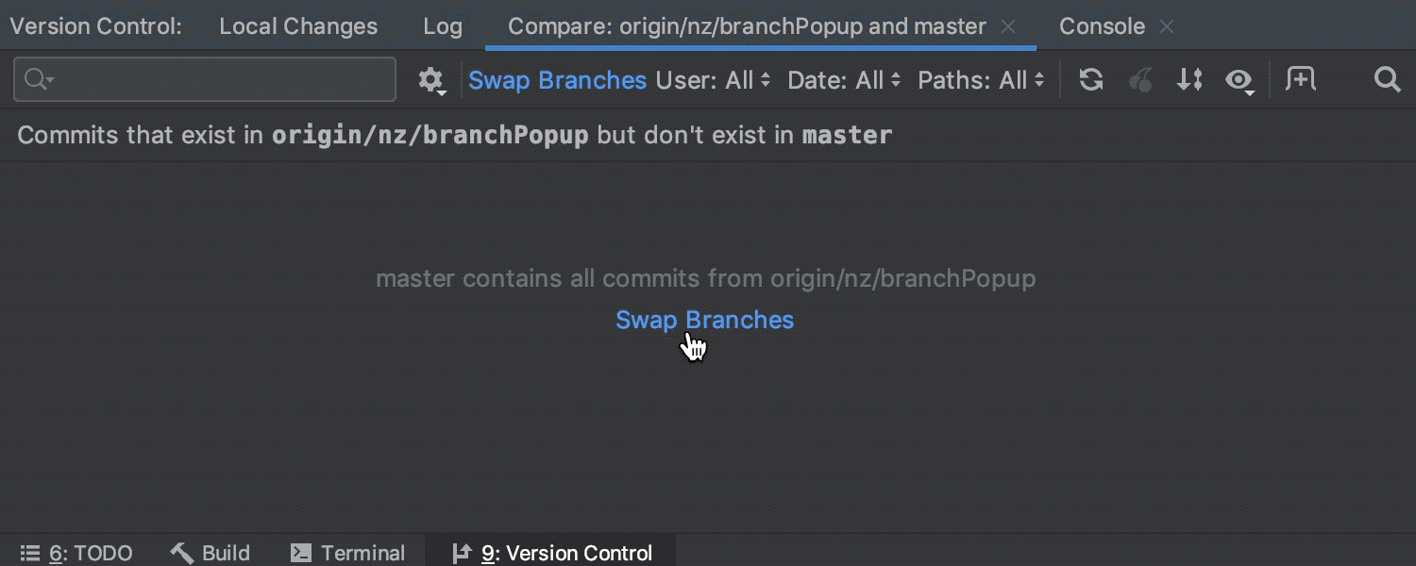Click the centered Swap Branches link
Image resolution: width=1416 pixels, height=566 pixels.
(704, 320)
